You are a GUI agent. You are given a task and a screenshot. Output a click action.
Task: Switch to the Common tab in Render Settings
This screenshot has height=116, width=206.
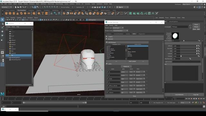pyautogui.click(x=109, y=34)
